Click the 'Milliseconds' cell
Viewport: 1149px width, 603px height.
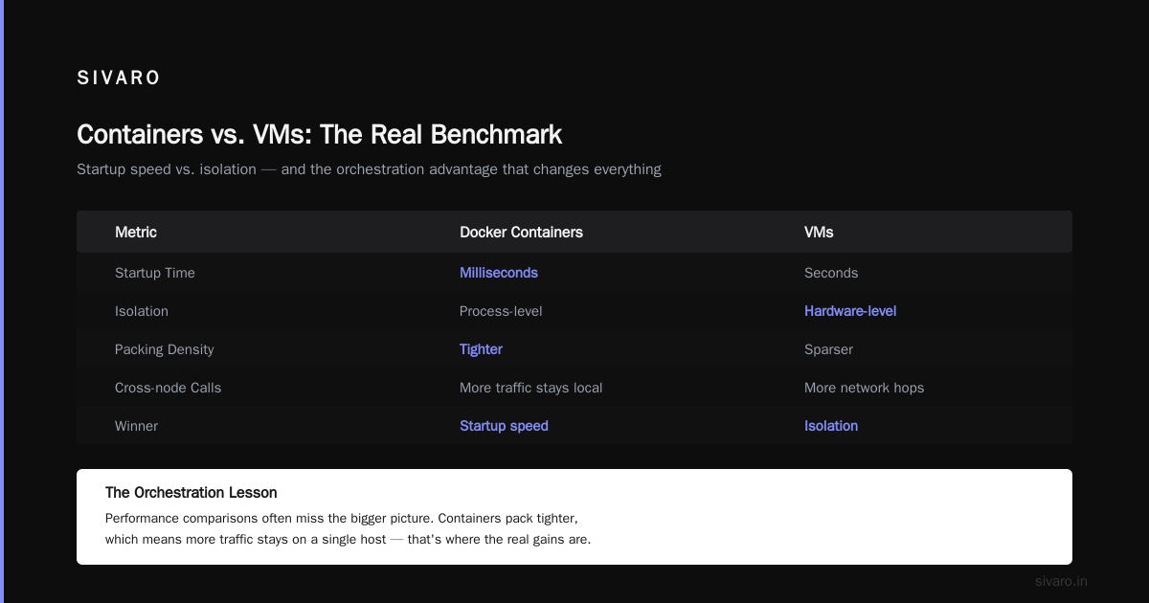coord(499,273)
